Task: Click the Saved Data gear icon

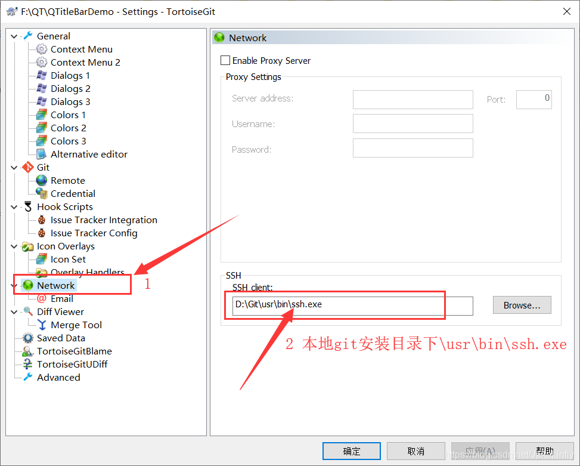Action: pos(28,338)
